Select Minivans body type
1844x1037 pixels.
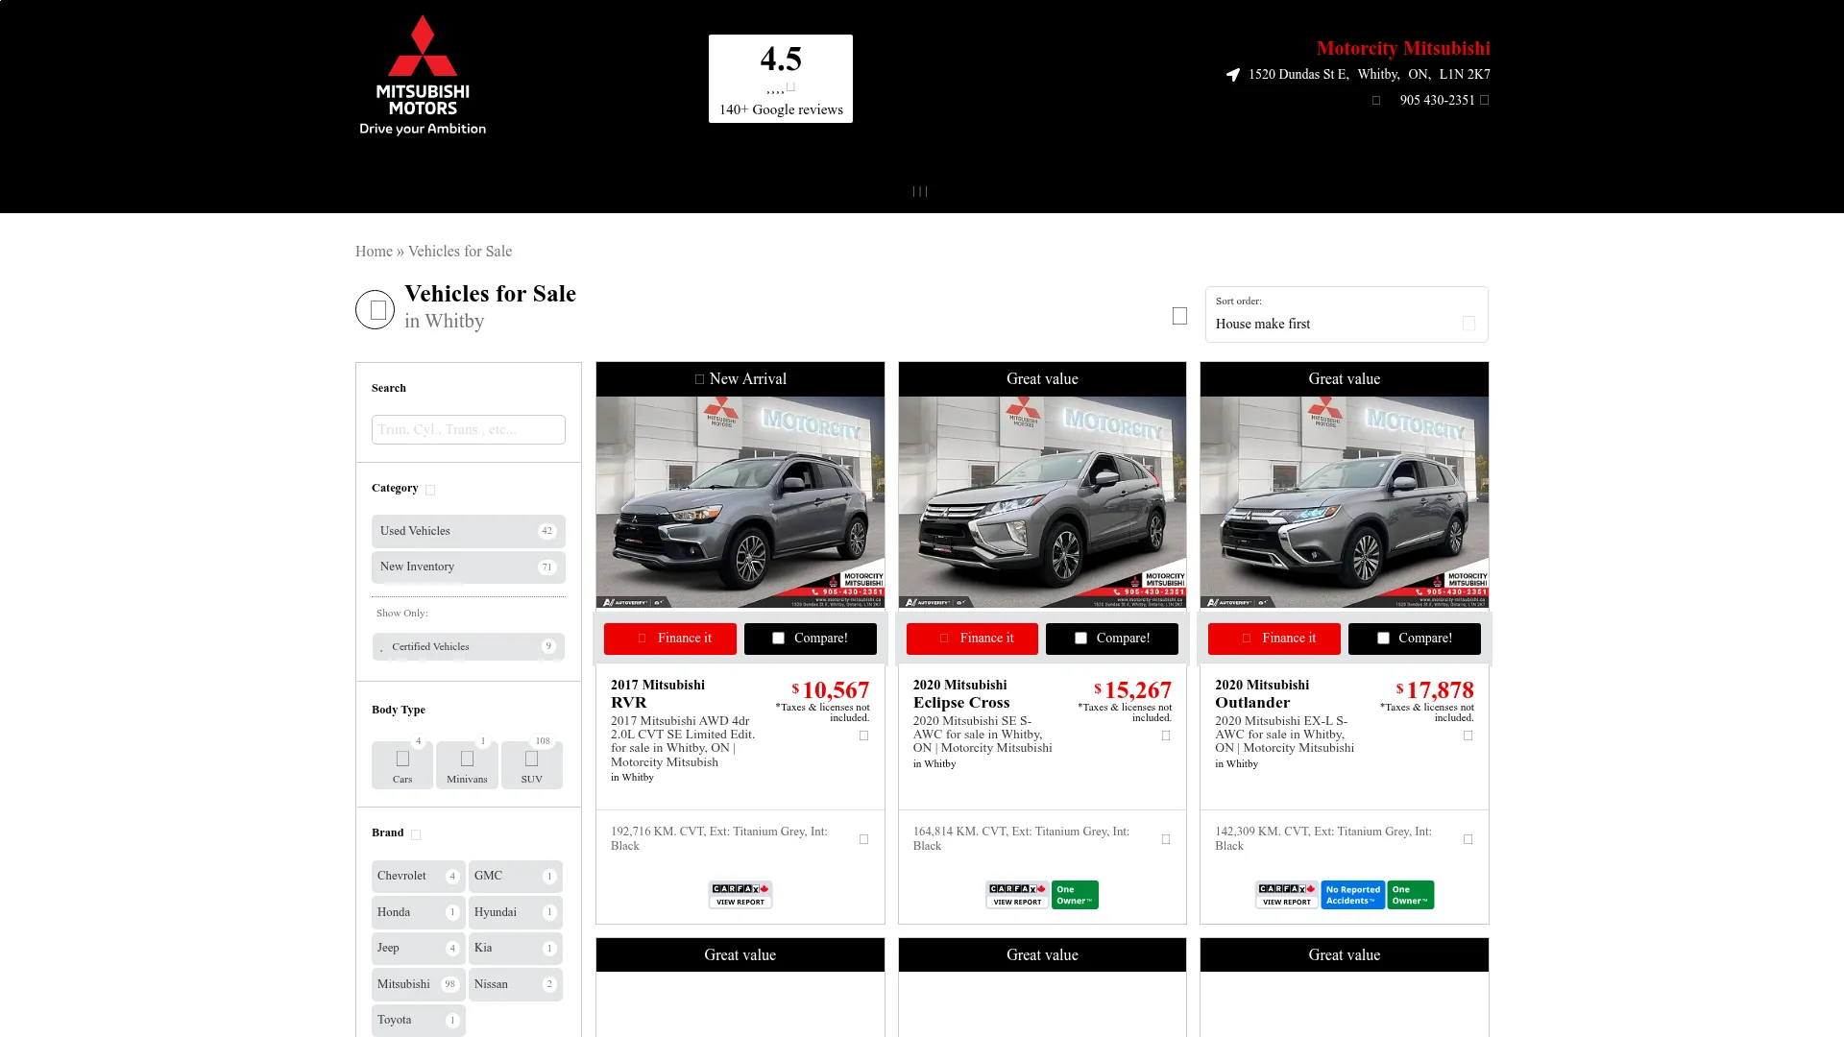(x=467, y=765)
